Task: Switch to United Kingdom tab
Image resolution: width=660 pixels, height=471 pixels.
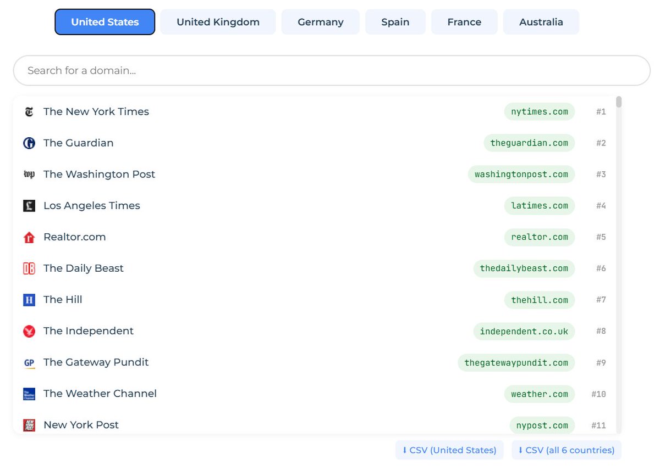Action: [218, 22]
